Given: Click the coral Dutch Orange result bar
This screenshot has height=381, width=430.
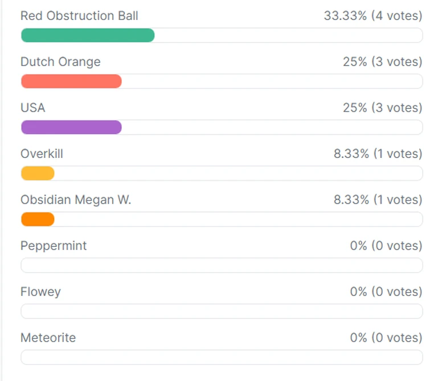Looking at the screenshot, I should tap(71, 82).
